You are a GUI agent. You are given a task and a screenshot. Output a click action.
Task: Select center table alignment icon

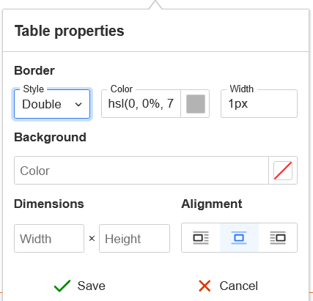coord(239,237)
